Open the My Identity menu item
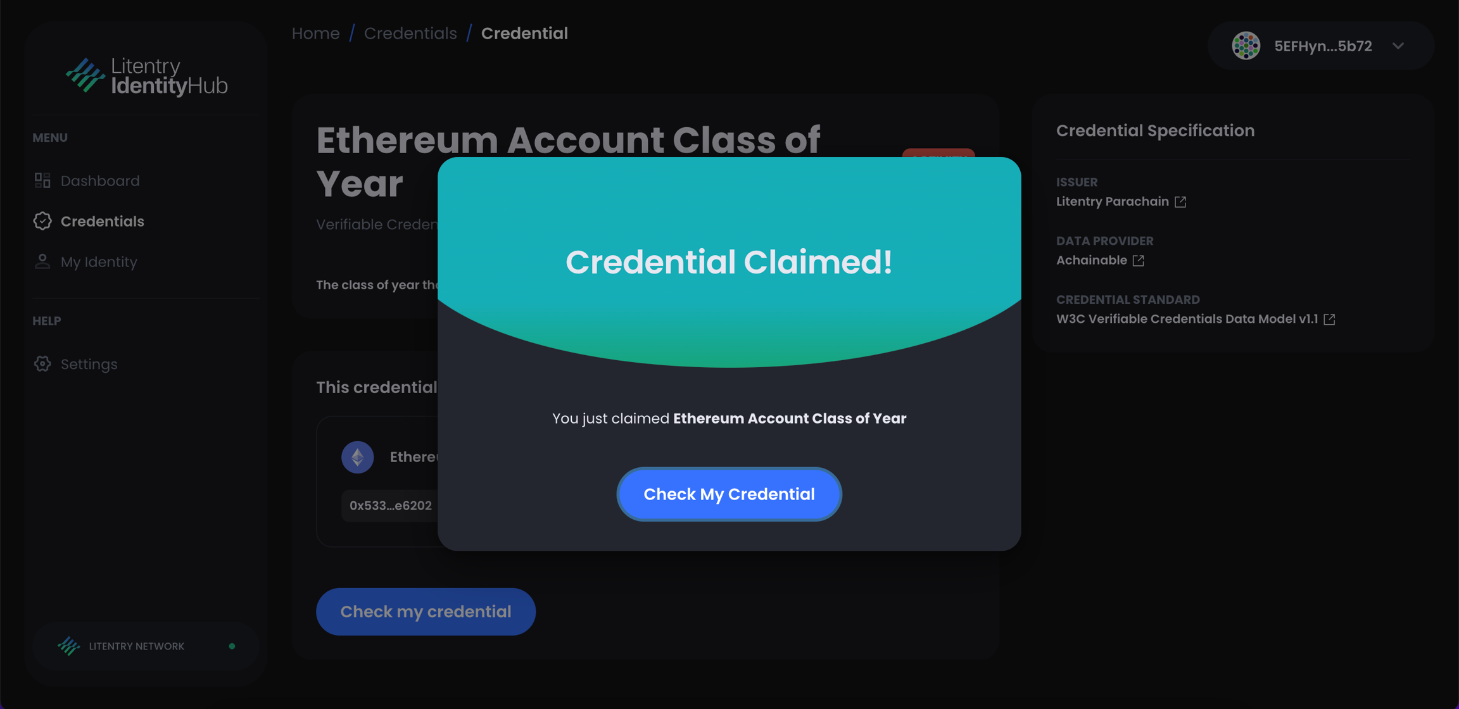This screenshot has width=1459, height=709. click(99, 261)
